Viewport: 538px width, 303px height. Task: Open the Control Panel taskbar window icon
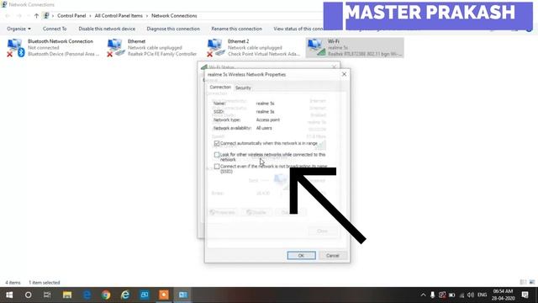pyautogui.click(x=183, y=295)
